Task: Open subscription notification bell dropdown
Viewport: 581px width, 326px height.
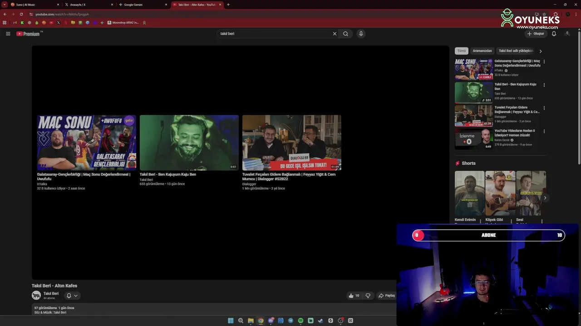Action: click(72, 296)
